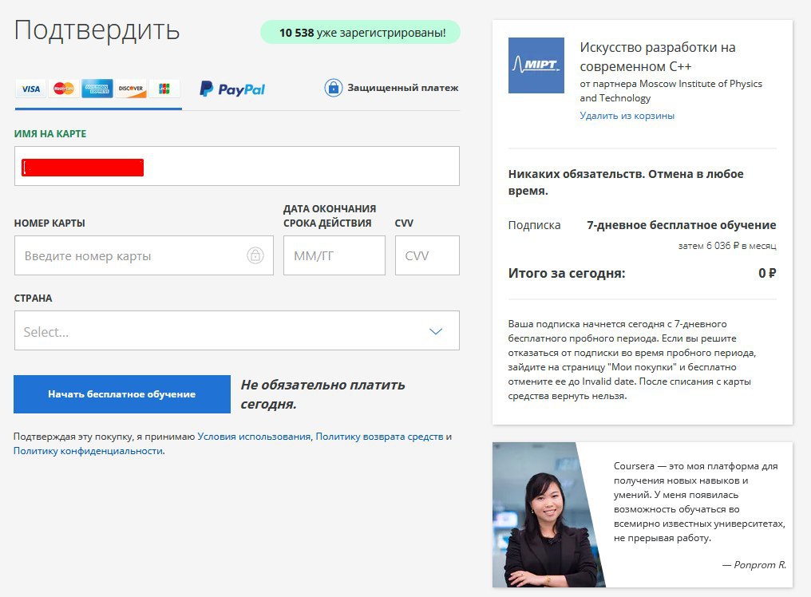Open Политику конфиденциальности link
This screenshot has height=597, width=811.
click(88, 451)
